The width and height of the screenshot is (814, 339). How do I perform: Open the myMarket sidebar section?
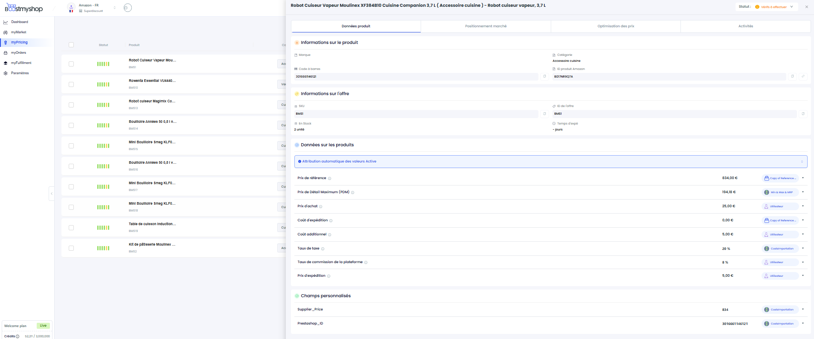pos(19,32)
